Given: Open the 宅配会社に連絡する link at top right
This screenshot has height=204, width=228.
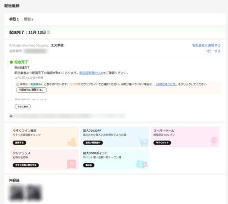Looking at the screenshot, I should click(206, 45).
